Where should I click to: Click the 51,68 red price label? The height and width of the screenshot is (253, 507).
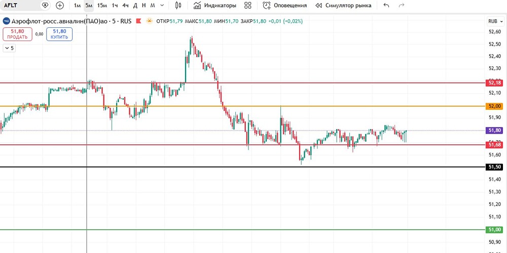click(x=495, y=145)
